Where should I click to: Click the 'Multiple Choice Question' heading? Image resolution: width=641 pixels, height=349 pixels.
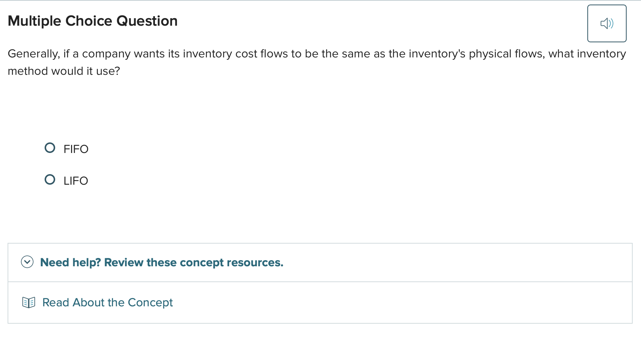point(93,21)
